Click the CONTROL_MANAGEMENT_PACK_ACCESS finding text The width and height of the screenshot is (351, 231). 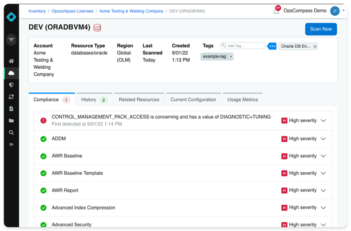(161, 117)
